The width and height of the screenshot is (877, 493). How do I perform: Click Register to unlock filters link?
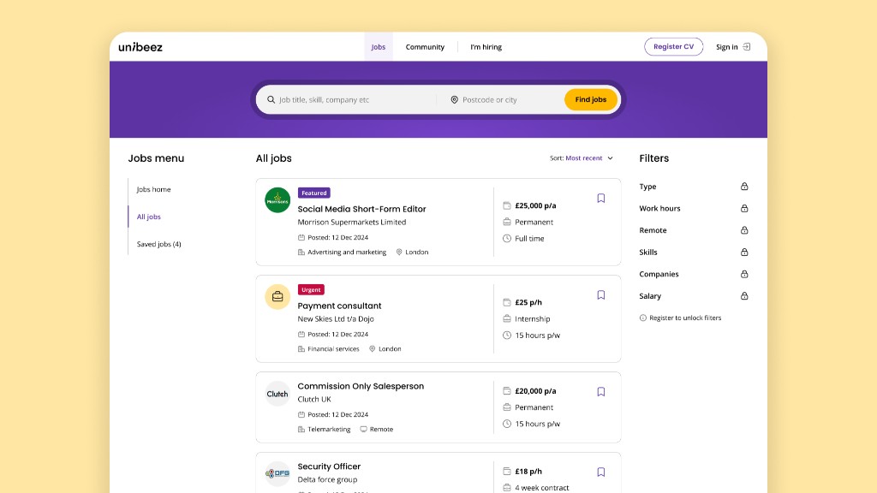[x=685, y=318]
